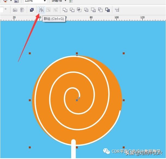
Task: Click the top-left selection handle
Action: click(x=30, y=53)
